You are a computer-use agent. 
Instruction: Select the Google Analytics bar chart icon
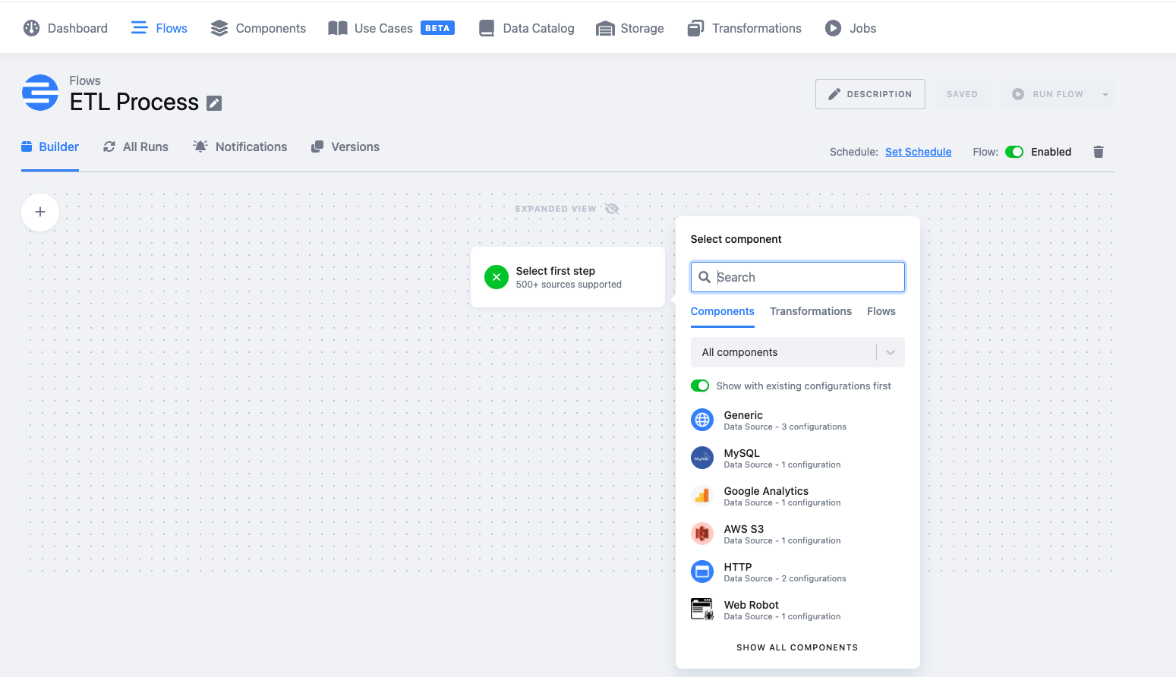(702, 496)
